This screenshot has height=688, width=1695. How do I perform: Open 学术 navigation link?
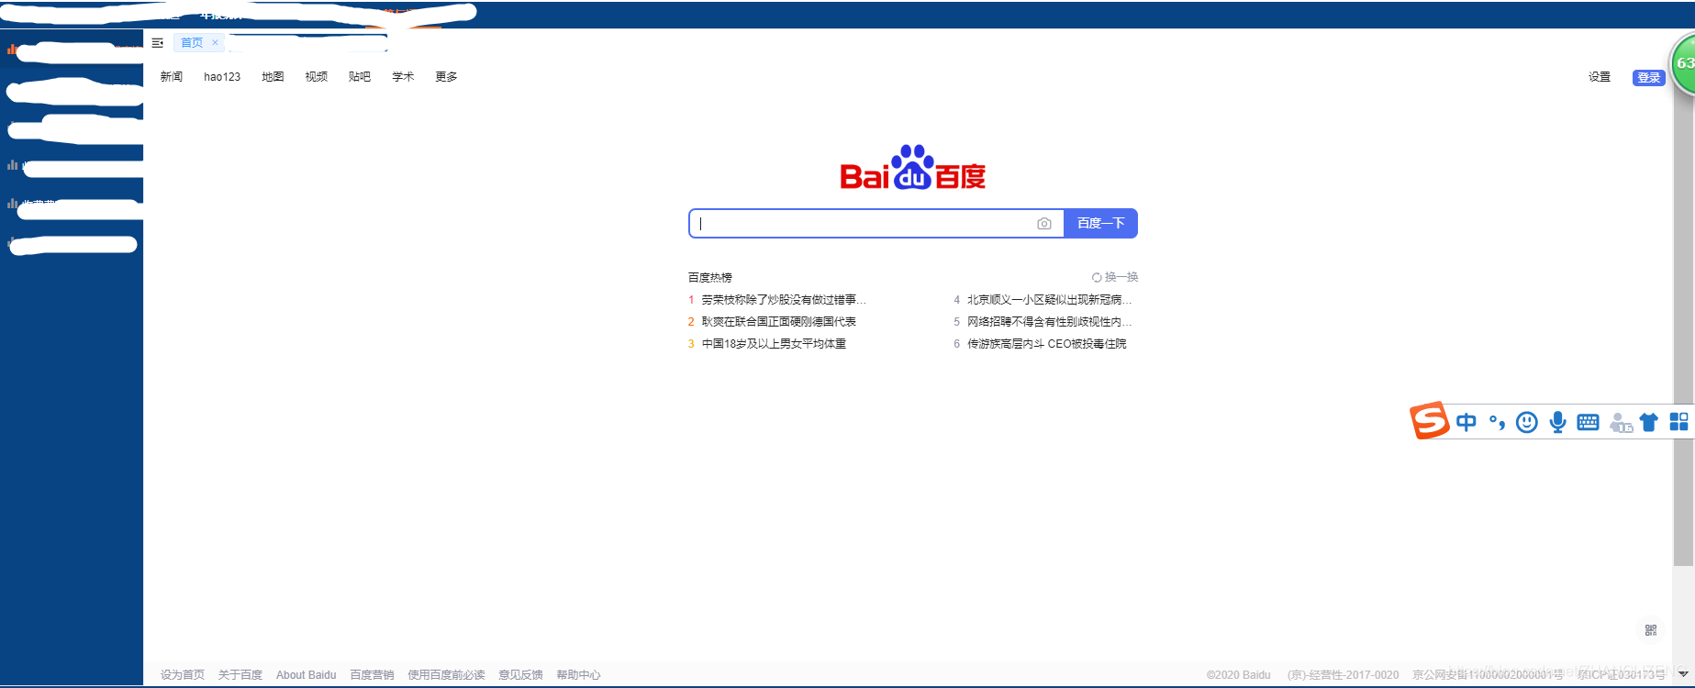(x=403, y=77)
